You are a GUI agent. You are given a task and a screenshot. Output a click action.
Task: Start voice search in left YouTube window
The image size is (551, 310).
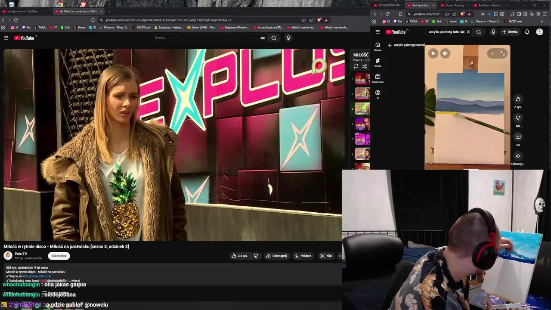pos(288,38)
